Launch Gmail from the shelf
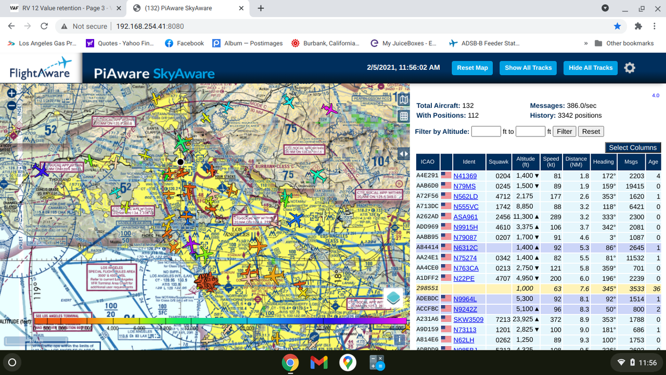 click(x=318, y=362)
